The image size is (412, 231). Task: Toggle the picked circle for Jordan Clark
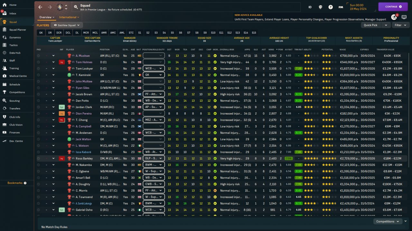pos(39,107)
